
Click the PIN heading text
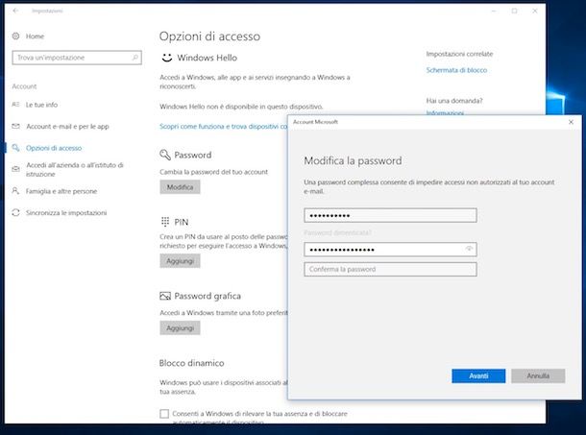(x=182, y=222)
